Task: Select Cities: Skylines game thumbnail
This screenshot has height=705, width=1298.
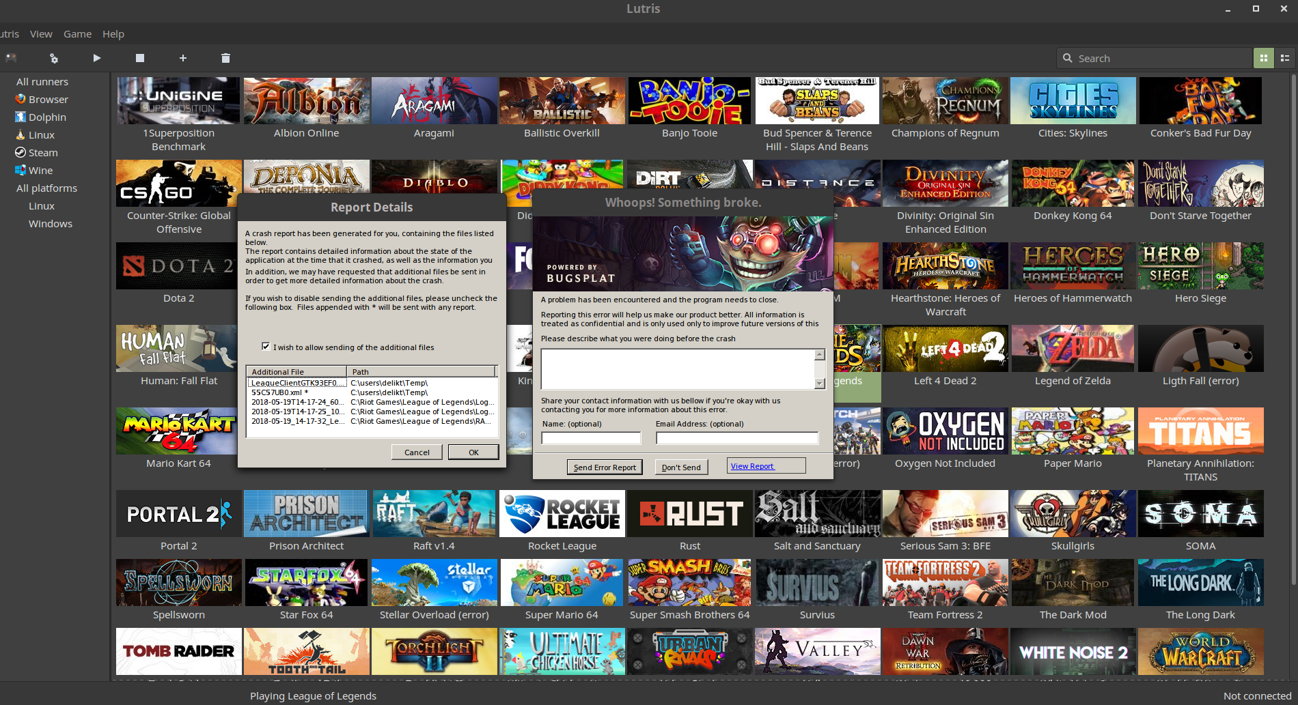Action: 1073,100
